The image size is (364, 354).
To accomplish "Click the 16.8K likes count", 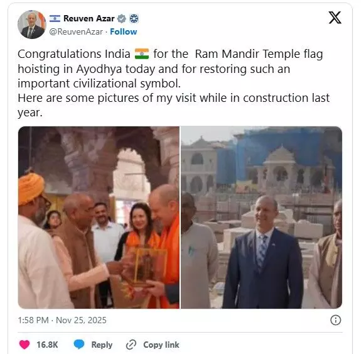I will (47, 345).
